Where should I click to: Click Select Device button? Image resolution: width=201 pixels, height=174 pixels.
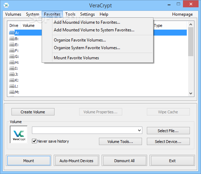coord(168,142)
